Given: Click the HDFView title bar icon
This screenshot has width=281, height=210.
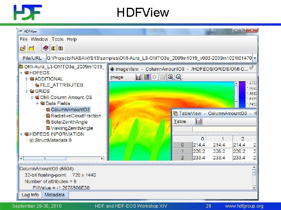Looking at the screenshot, I should pos(20,31).
